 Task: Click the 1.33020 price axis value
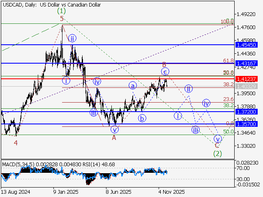[246, 146]
